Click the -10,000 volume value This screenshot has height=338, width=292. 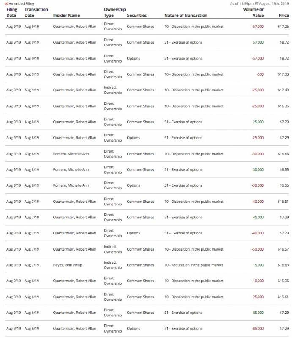point(257,281)
